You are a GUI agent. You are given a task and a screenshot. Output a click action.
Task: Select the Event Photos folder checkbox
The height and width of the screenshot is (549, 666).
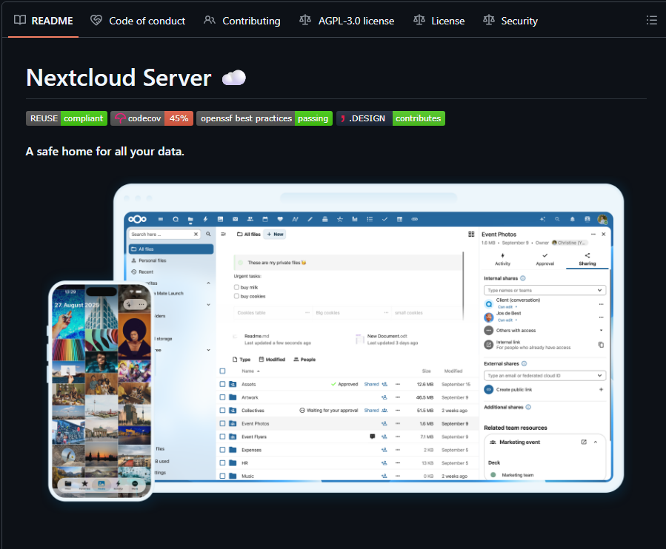click(x=222, y=423)
